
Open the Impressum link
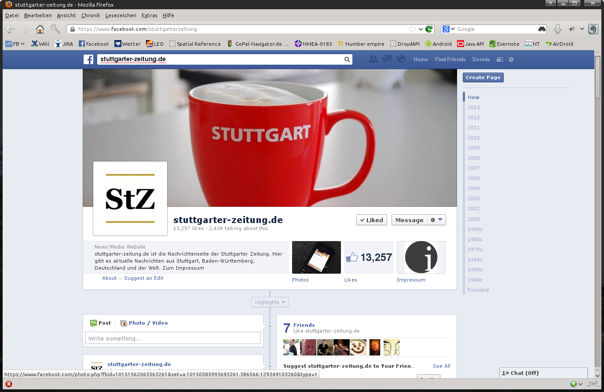click(411, 280)
